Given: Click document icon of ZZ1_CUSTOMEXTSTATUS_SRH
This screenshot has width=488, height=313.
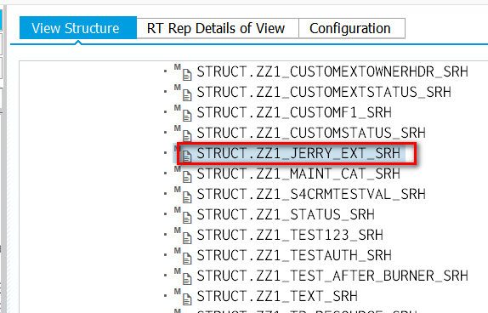Looking at the screenshot, I should coord(187,95).
